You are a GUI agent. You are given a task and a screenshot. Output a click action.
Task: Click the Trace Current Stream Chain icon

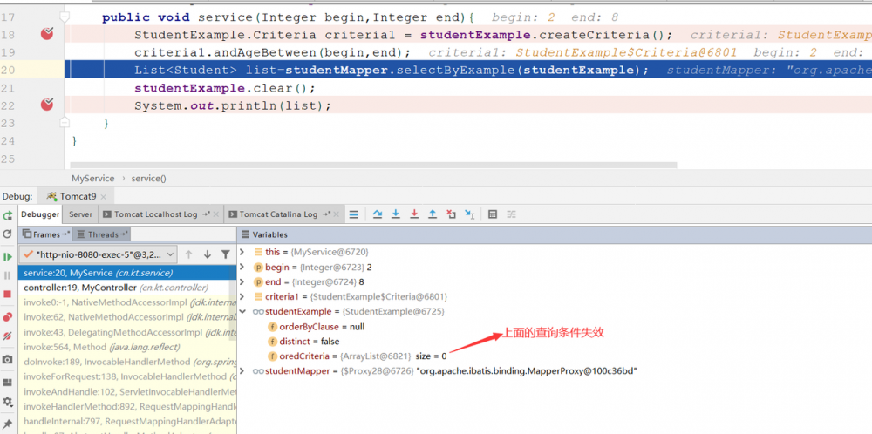tap(511, 214)
